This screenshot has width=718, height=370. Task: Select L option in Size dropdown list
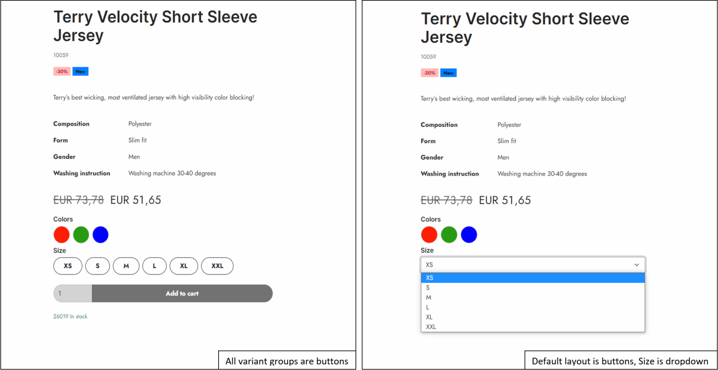[533, 307]
